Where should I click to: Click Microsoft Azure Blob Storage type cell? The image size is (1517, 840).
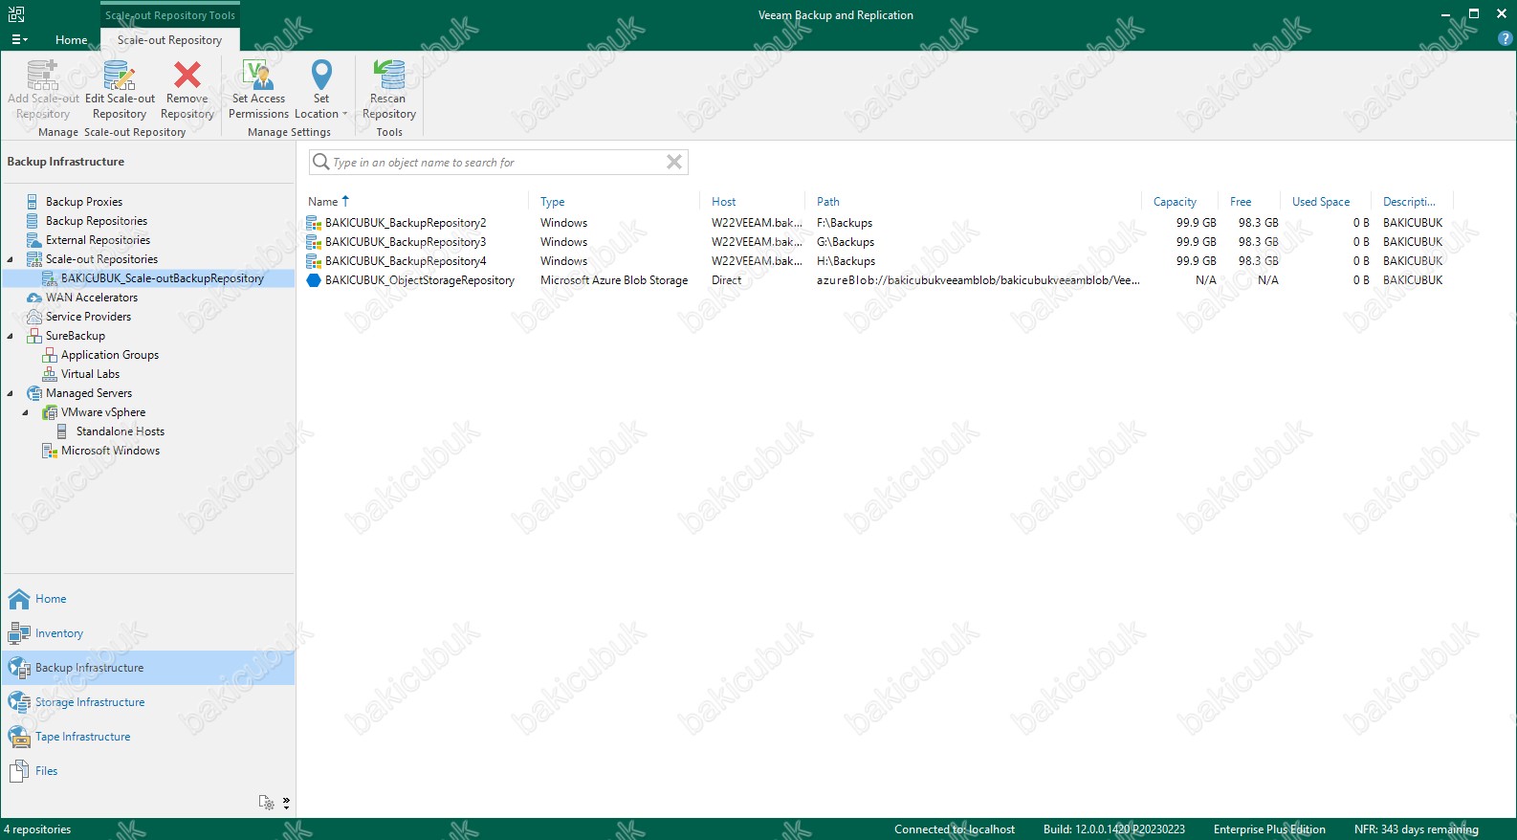click(x=614, y=280)
